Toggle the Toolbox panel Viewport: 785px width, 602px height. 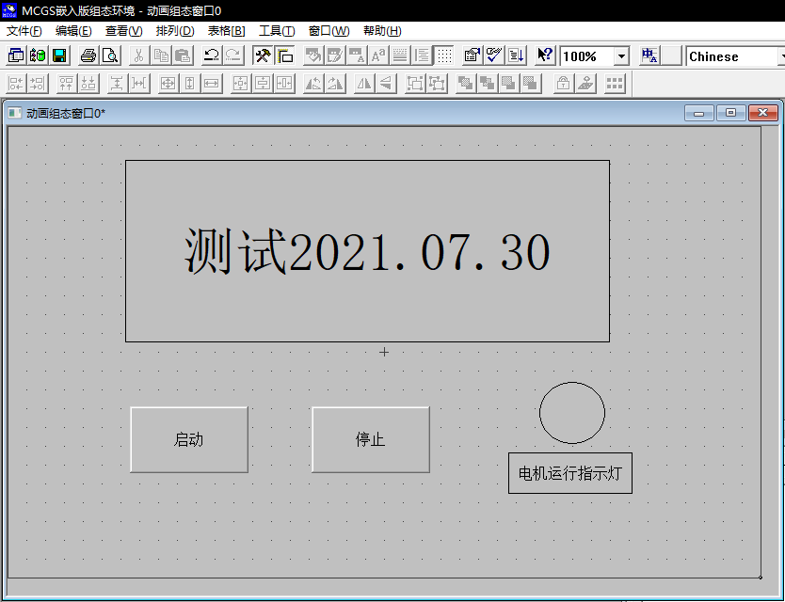261,55
